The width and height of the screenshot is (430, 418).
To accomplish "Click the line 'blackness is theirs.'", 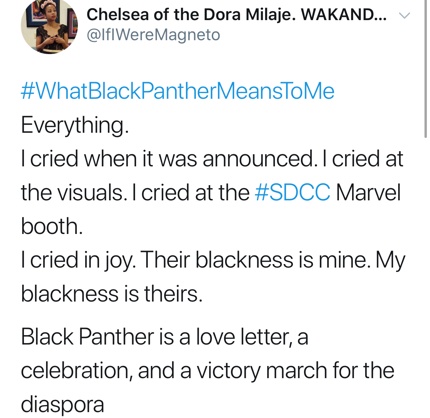I will pos(111,294).
